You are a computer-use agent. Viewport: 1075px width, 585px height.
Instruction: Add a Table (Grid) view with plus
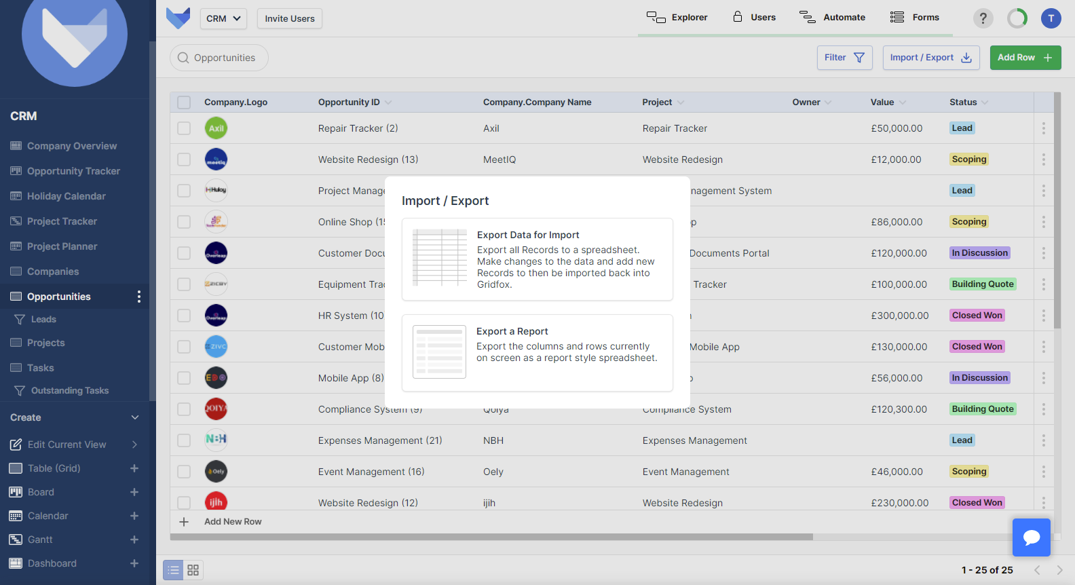(x=134, y=468)
